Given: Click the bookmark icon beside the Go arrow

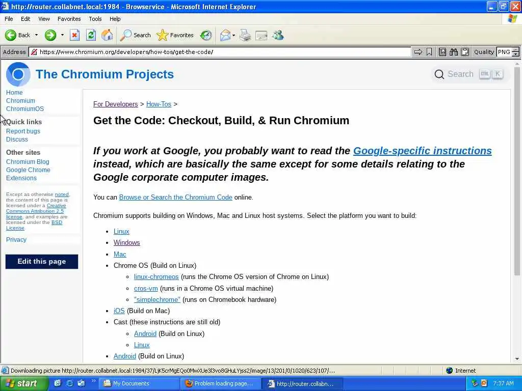Looking at the screenshot, I should pos(429,52).
